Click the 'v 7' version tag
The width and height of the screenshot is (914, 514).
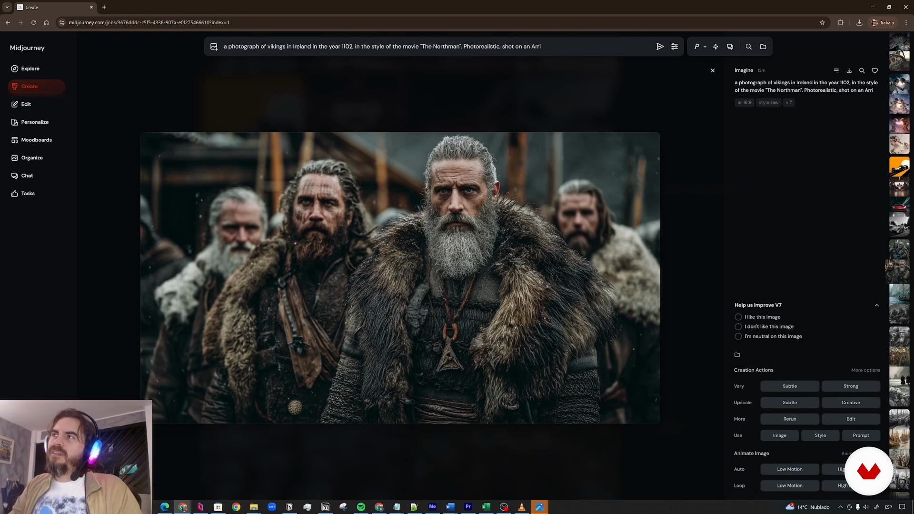789,102
